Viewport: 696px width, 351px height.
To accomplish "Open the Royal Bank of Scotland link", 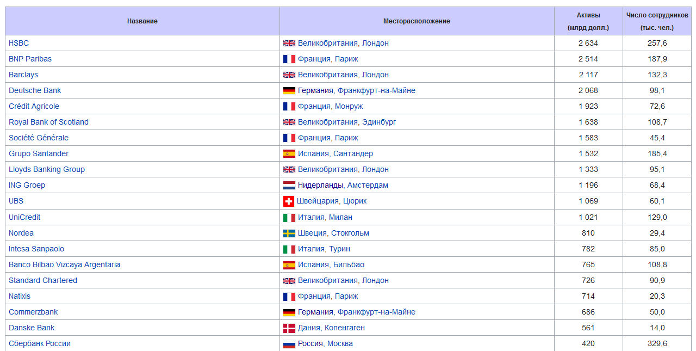I will (x=48, y=122).
